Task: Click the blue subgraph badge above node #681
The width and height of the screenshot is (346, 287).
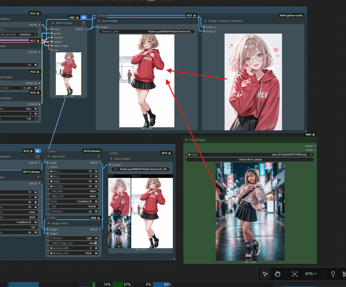Action: tap(84, 17)
